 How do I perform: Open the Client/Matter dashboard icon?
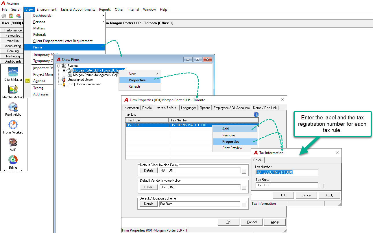[13, 72]
